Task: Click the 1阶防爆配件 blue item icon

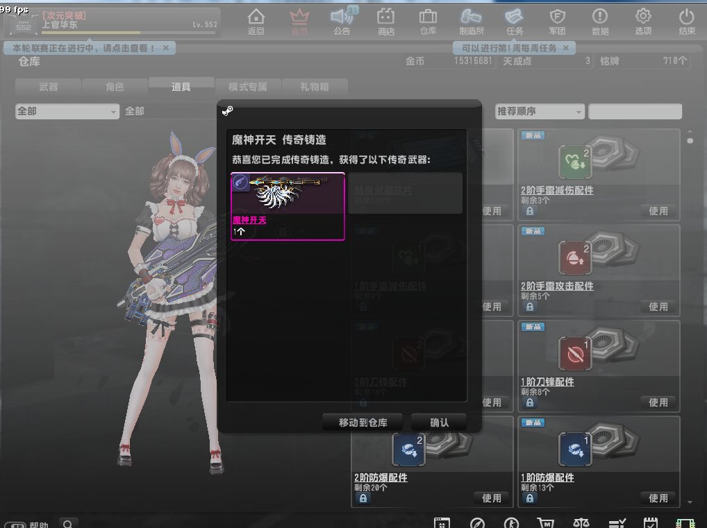Action: pos(575,449)
